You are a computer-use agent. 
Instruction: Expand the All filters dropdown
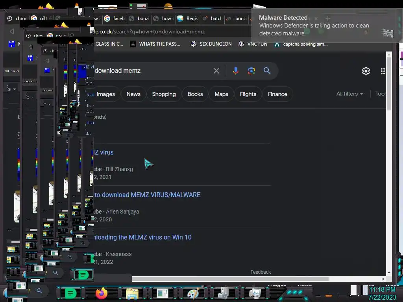point(349,94)
